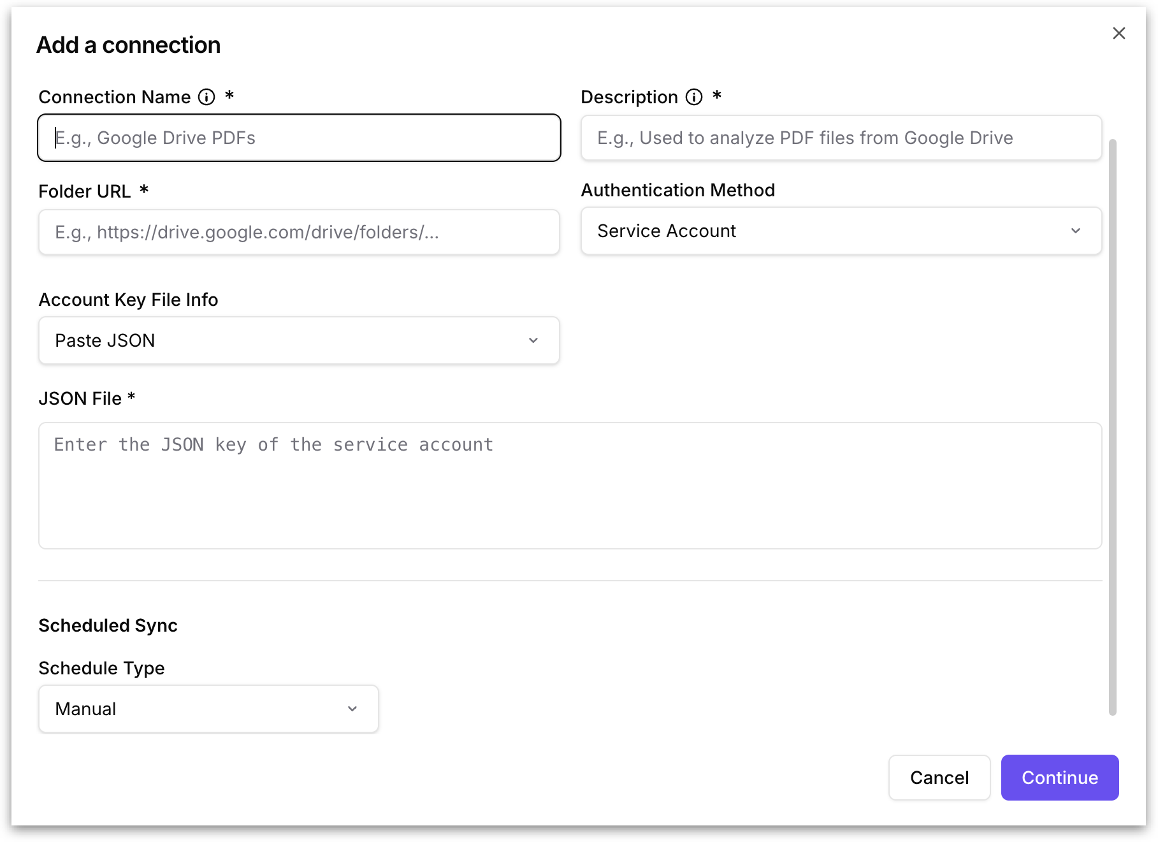Screen dimensions: 1158x842
Task: Click the Scheduled Sync section heading
Action: 108,625
